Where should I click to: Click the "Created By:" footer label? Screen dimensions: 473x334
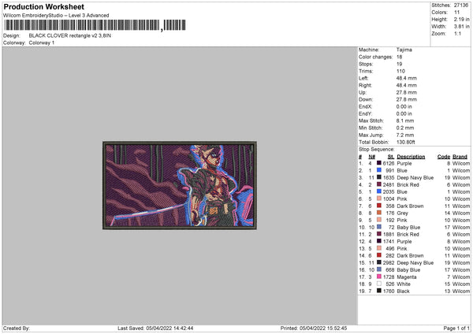click(17, 328)
